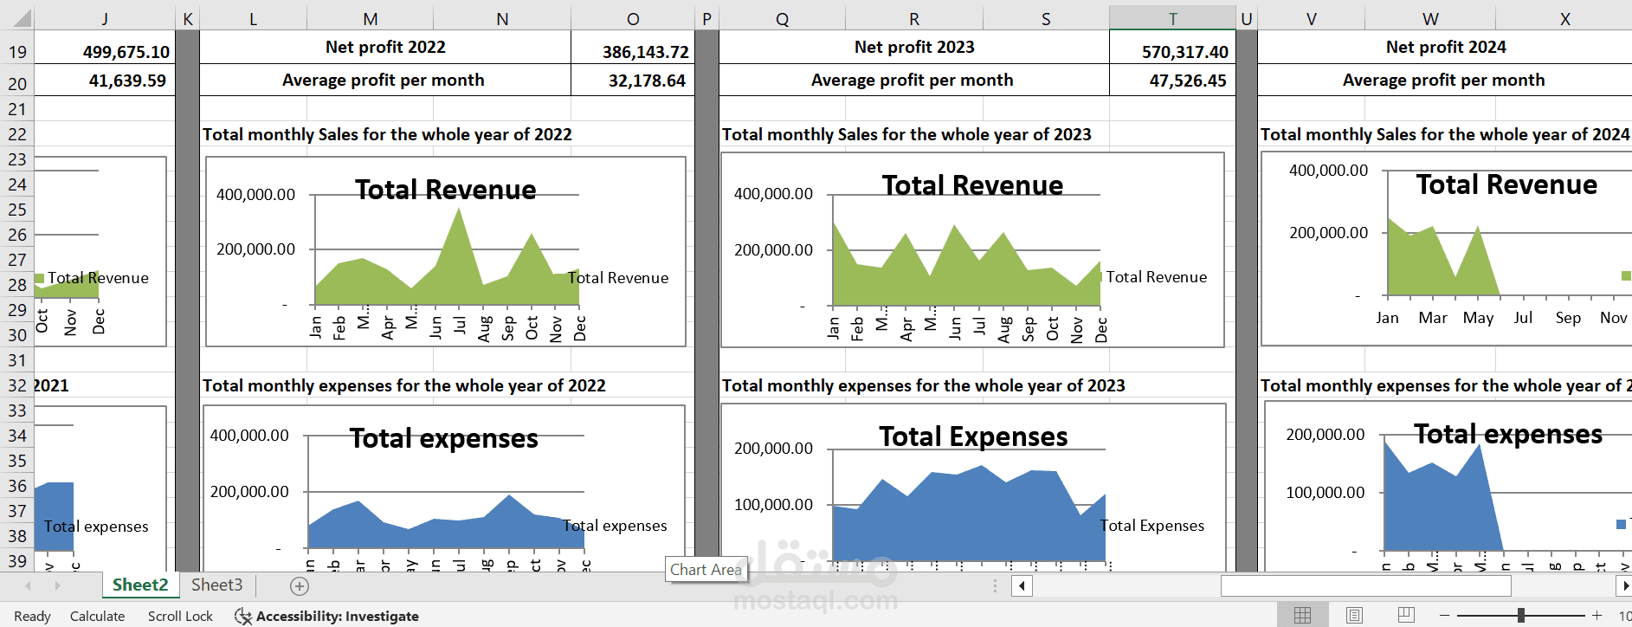Click the horizontal scrollbar thumb
The width and height of the screenshot is (1632, 627).
[x=1365, y=586]
